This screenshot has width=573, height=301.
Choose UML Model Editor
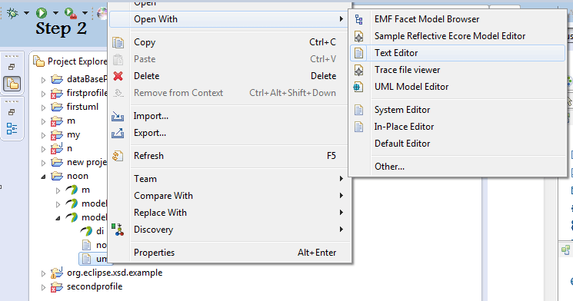pyautogui.click(x=458, y=87)
